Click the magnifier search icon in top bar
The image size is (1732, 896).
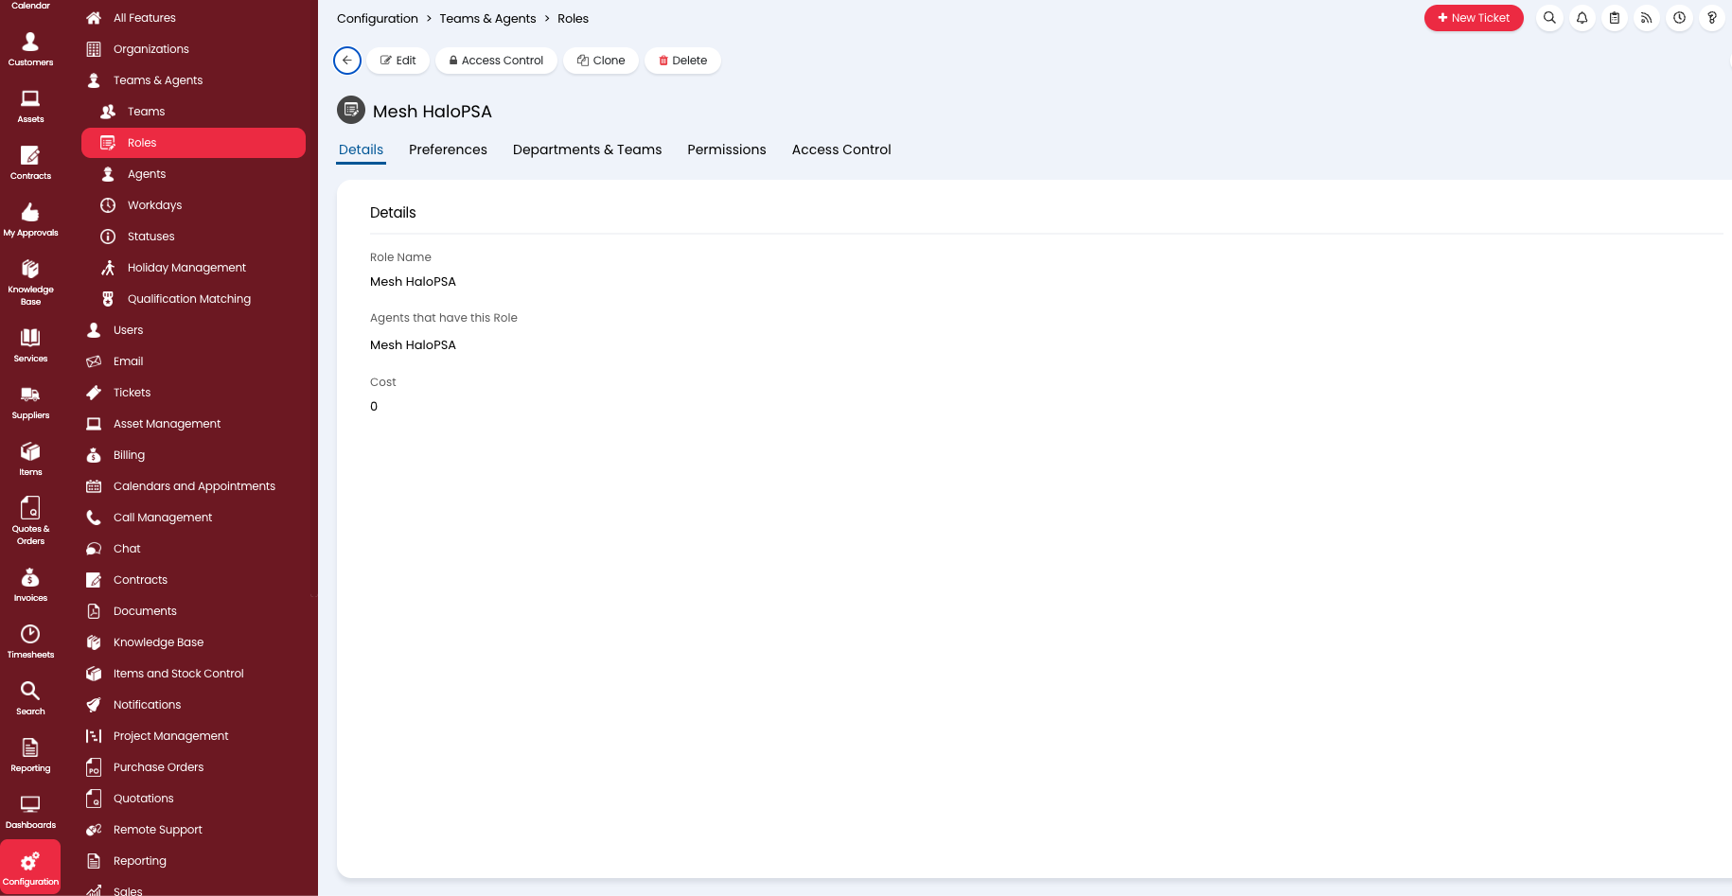click(x=1549, y=18)
